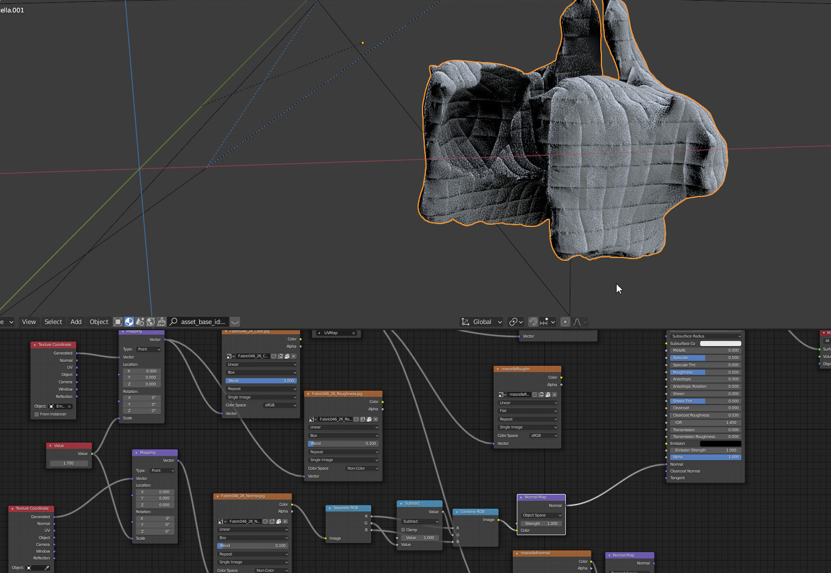Viewport: 831px width, 573px height.
Task: Click fake user shield on Fabric046_2K_C image
Action: 274,356
